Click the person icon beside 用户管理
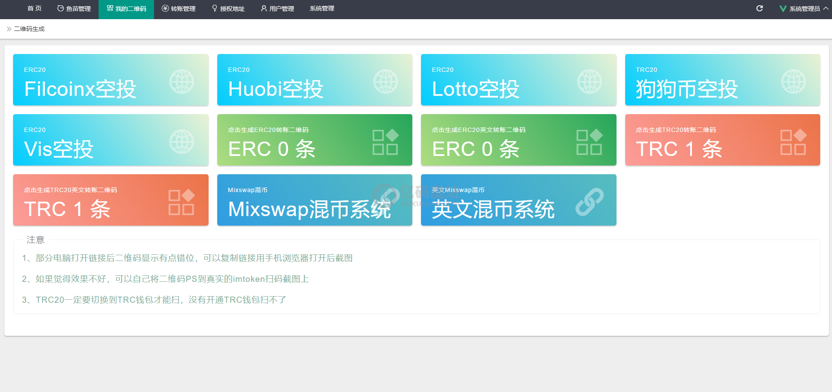Image resolution: width=832 pixels, height=392 pixels. click(x=264, y=8)
